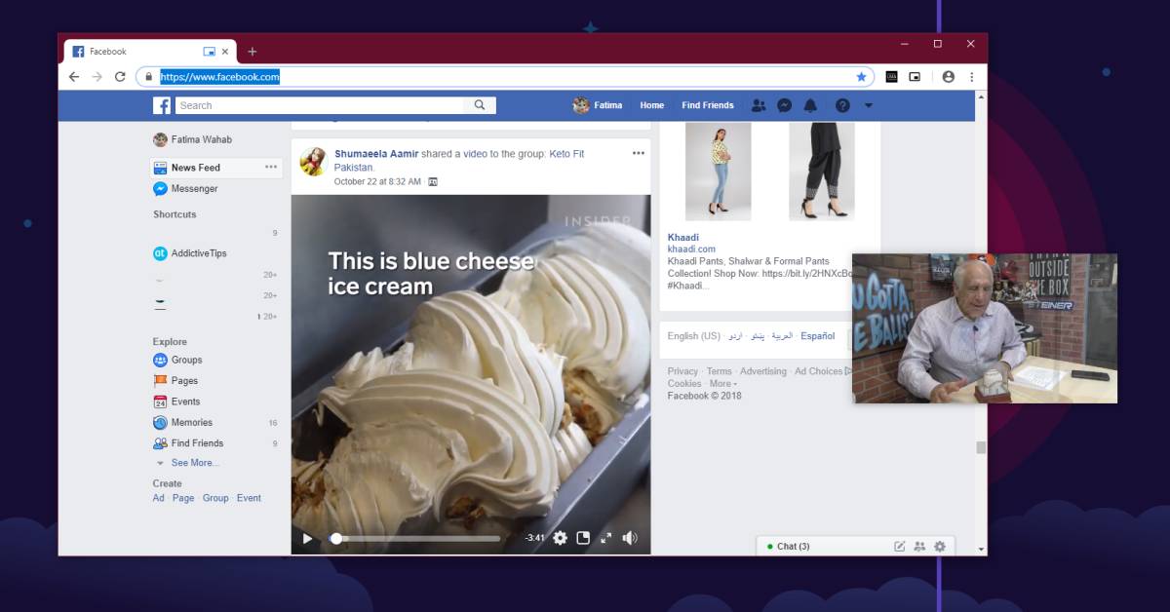The height and width of the screenshot is (612, 1170).
Task: Click the picture-in-picture indicator on the Facebook tab
Action: coord(209,52)
